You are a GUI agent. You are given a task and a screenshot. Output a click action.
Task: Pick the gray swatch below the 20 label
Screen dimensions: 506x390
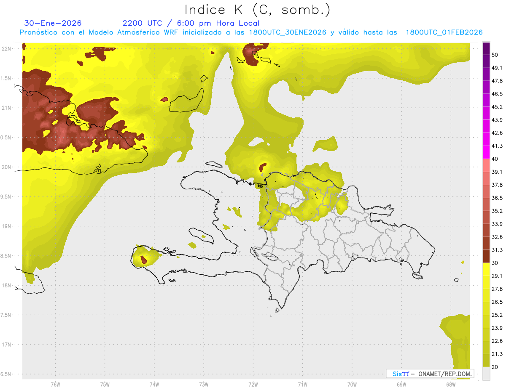tap(486, 373)
